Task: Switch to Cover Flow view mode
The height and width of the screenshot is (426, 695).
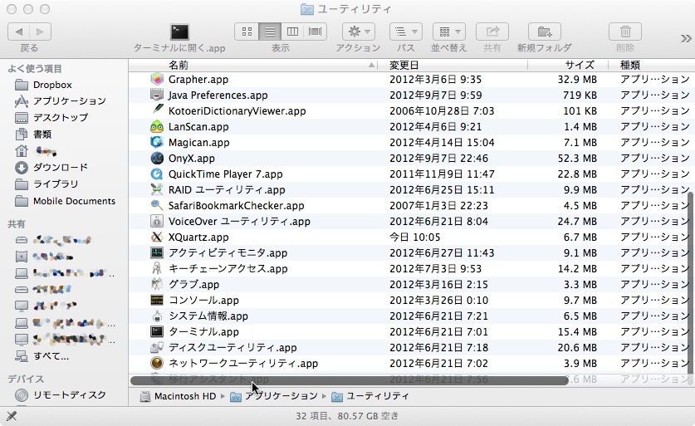Action: [316, 32]
